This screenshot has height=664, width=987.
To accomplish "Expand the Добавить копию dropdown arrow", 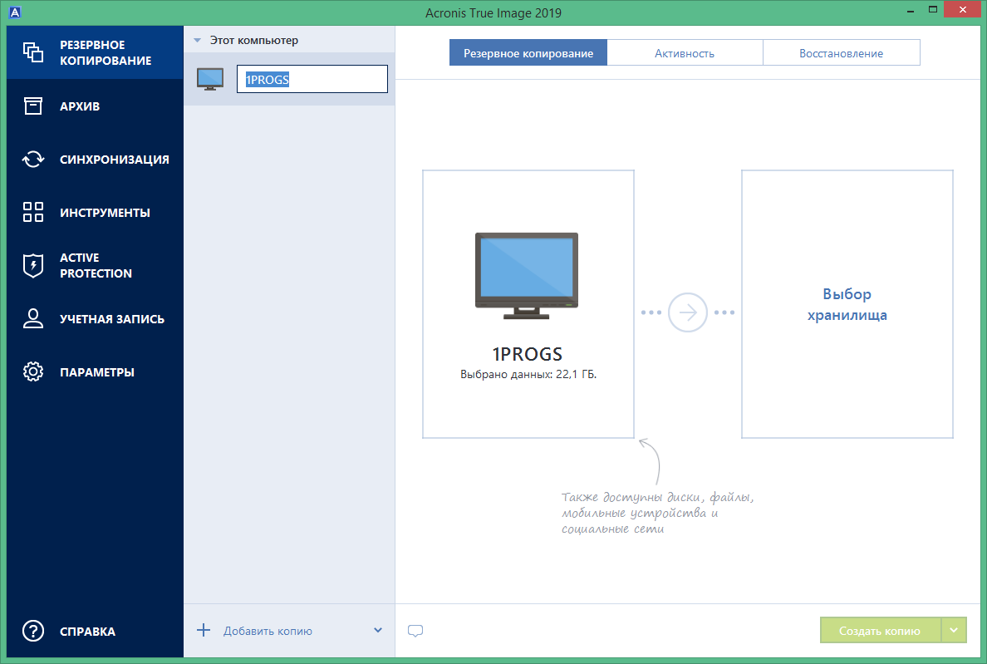I will tap(379, 631).
